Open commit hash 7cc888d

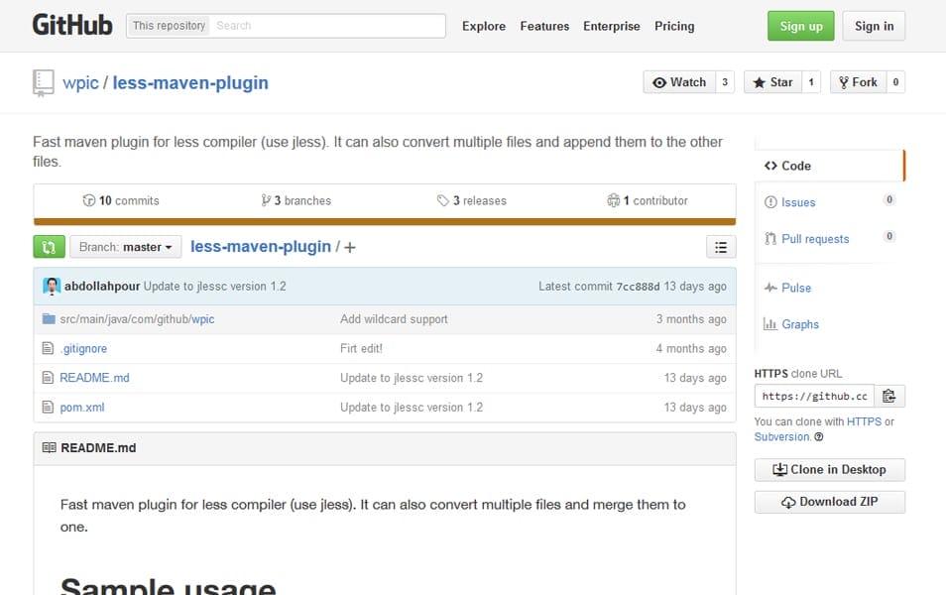[638, 287]
